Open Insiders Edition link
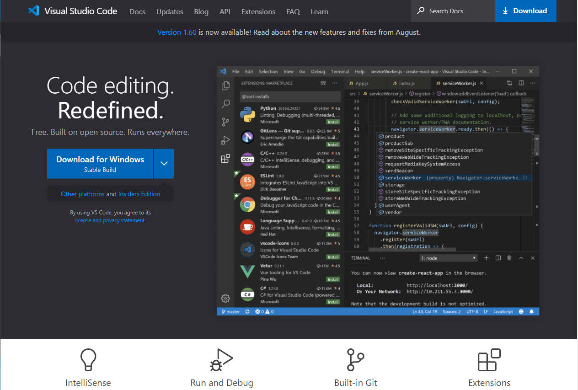The height and width of the screenshot is (390, 578). pos(139,194)
